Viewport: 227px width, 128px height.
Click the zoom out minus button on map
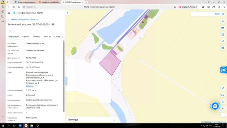point(223,115)
